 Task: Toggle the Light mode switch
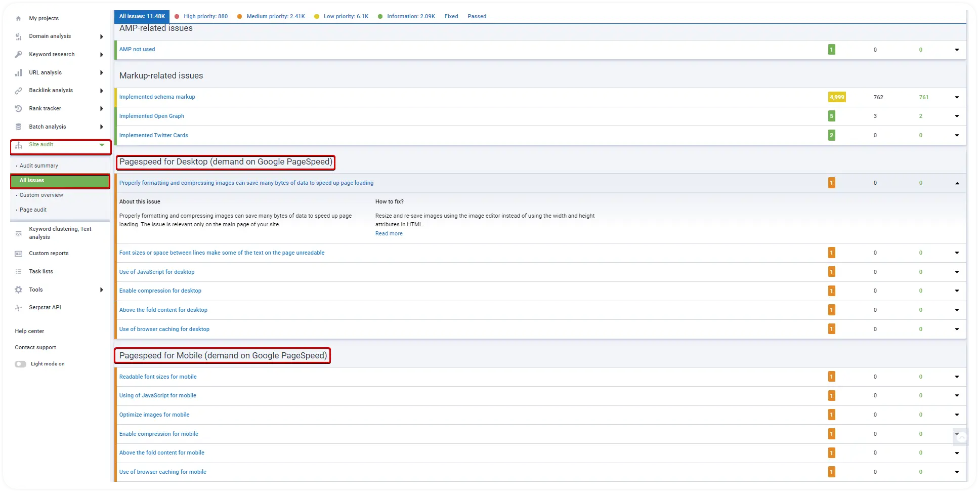click(21, 364)
